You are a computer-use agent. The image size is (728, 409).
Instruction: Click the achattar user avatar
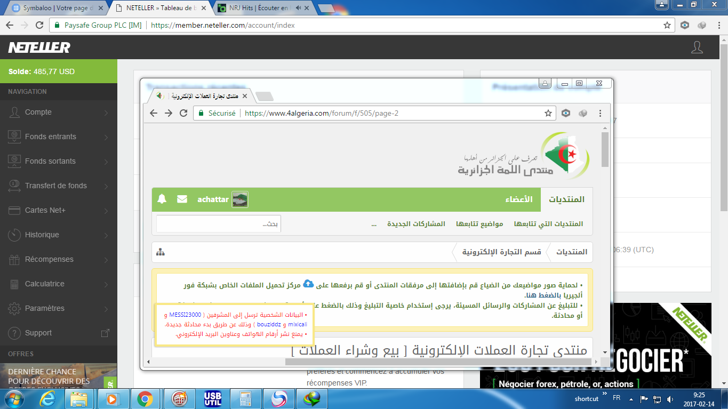(x=239, y=199)
